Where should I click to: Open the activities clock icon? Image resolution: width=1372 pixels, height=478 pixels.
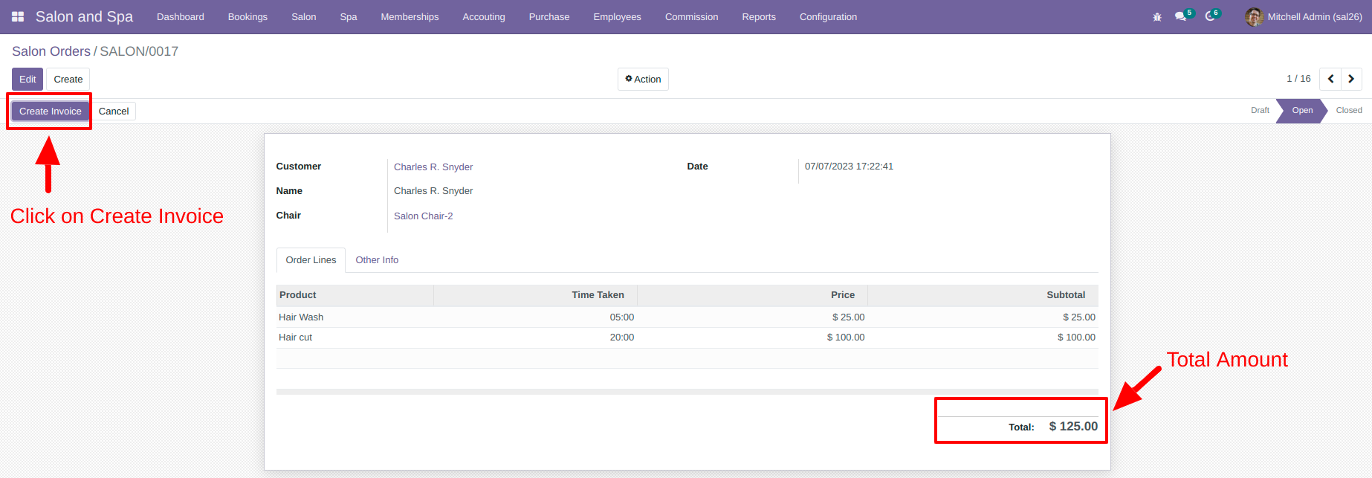pyautogui.click(x=1210, y=16)
